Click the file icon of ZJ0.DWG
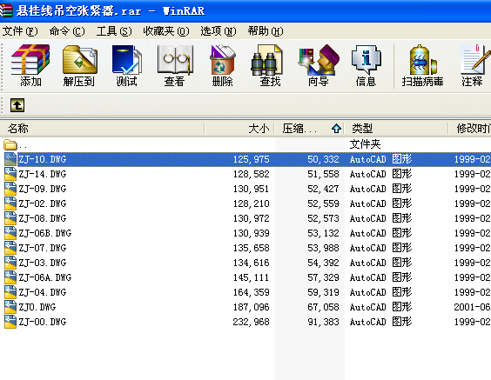The width and height of the screenshot is (491, 380). click(10, 307)
